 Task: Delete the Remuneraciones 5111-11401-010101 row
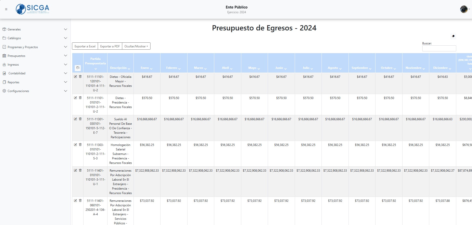coord(80,170)
